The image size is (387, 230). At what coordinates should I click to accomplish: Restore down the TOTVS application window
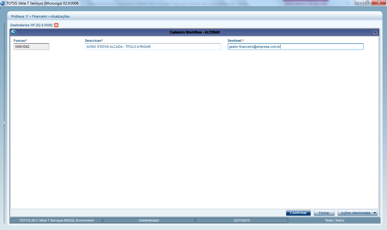367,3
